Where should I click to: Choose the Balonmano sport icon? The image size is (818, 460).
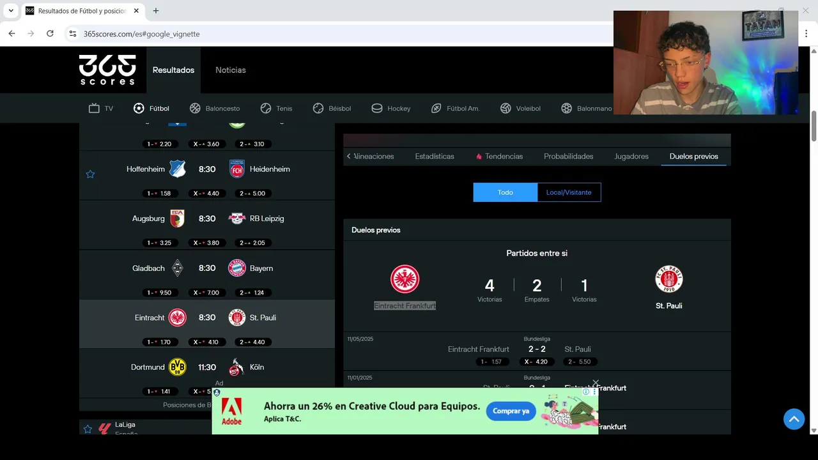(x=566, y=108)
